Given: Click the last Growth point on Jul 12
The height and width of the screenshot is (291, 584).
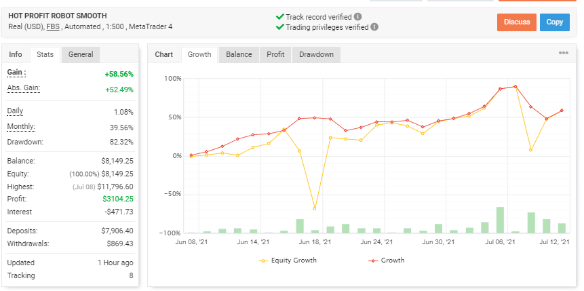Looking at the screenshot, I should coord(562,111).
